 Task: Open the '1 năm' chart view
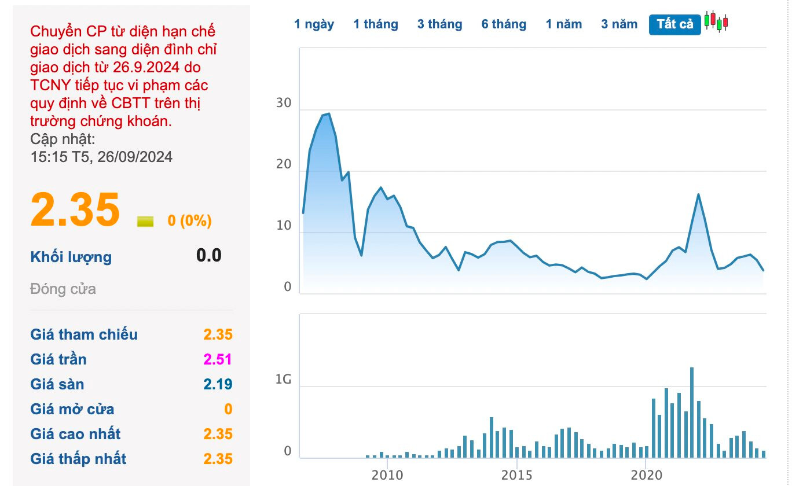[563, 24]
